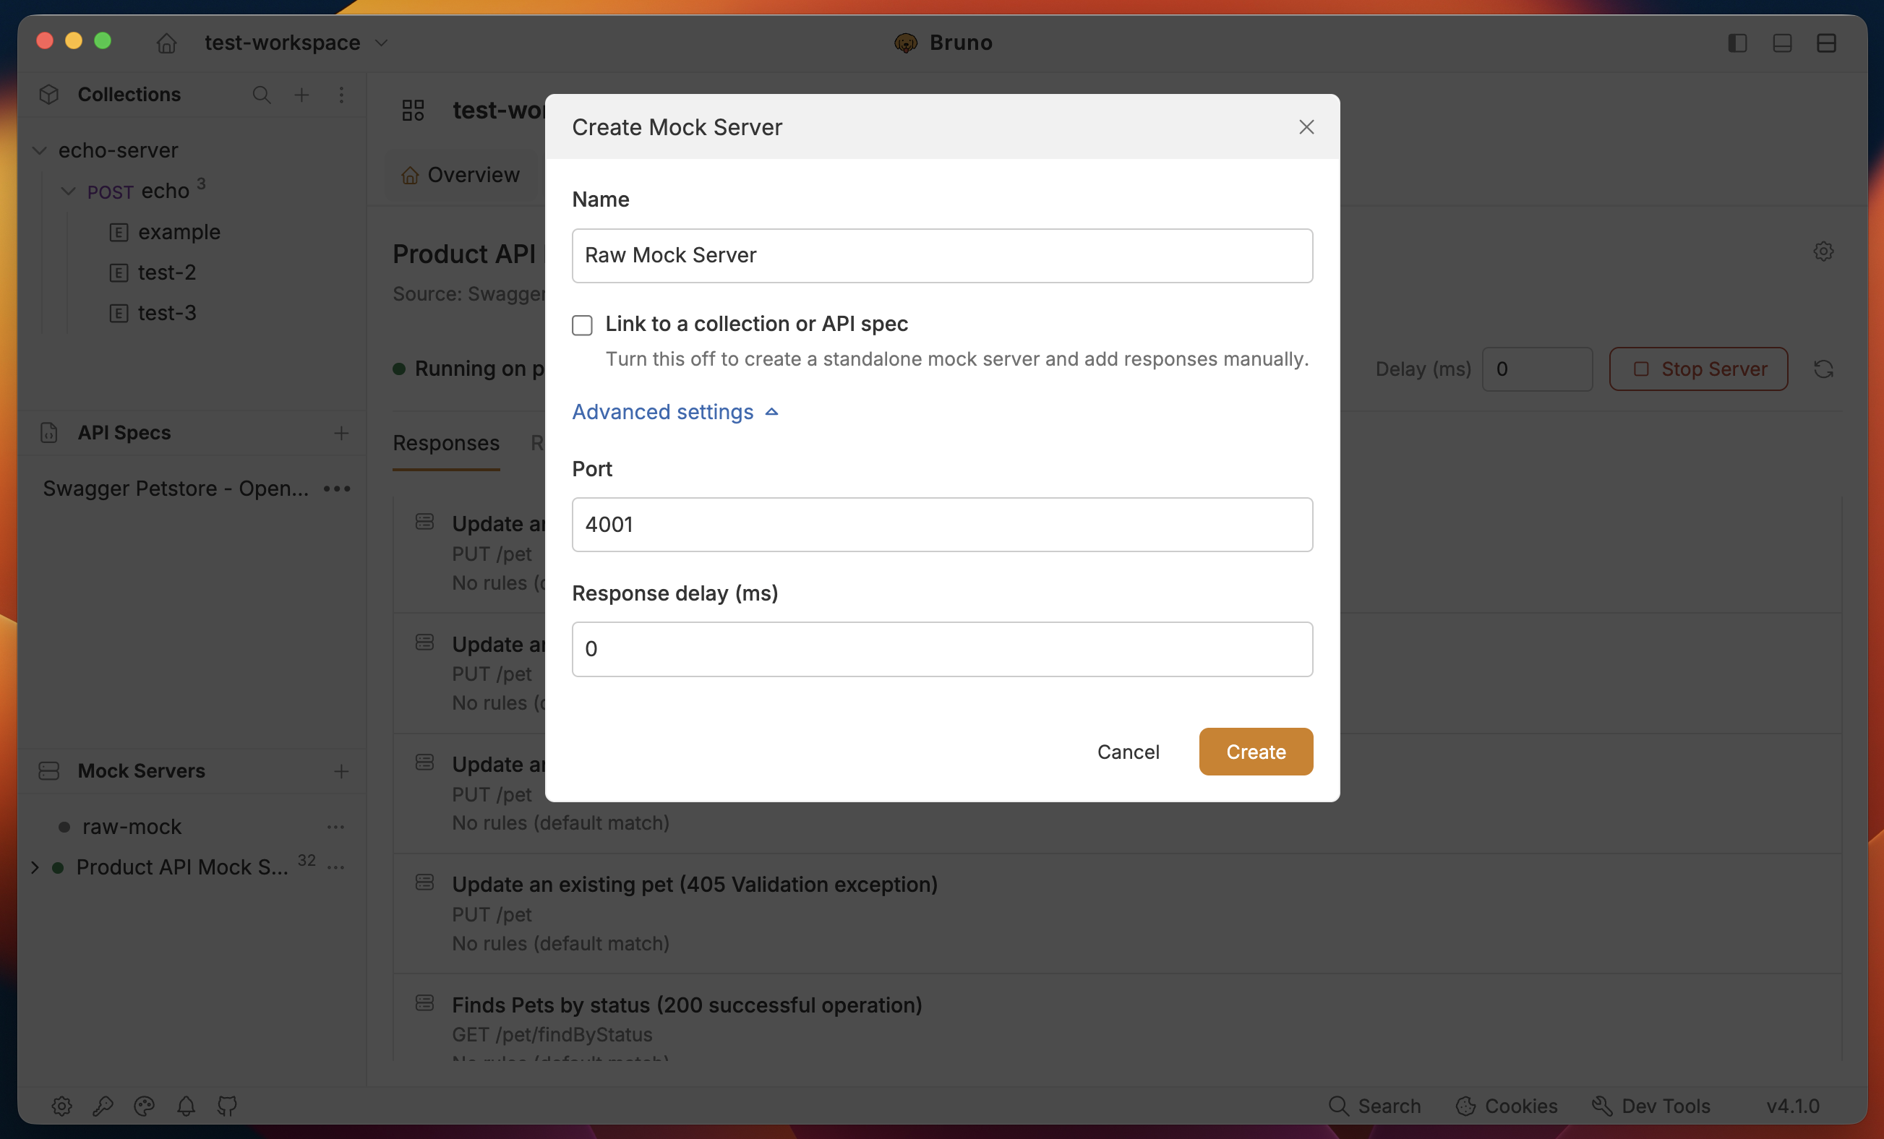Viewport: 1884px width, 1139px height.
Task: Select the raw-mock server
Action: click(x=132, y=827)
